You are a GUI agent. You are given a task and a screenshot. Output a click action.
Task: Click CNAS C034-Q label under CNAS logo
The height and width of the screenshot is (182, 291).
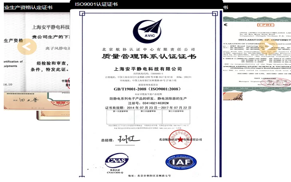(x=115, y=173)
